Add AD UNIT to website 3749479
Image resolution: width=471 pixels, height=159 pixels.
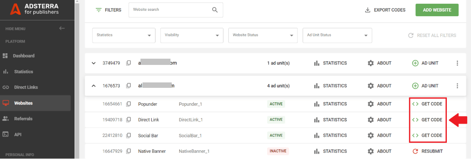point(425,63)
